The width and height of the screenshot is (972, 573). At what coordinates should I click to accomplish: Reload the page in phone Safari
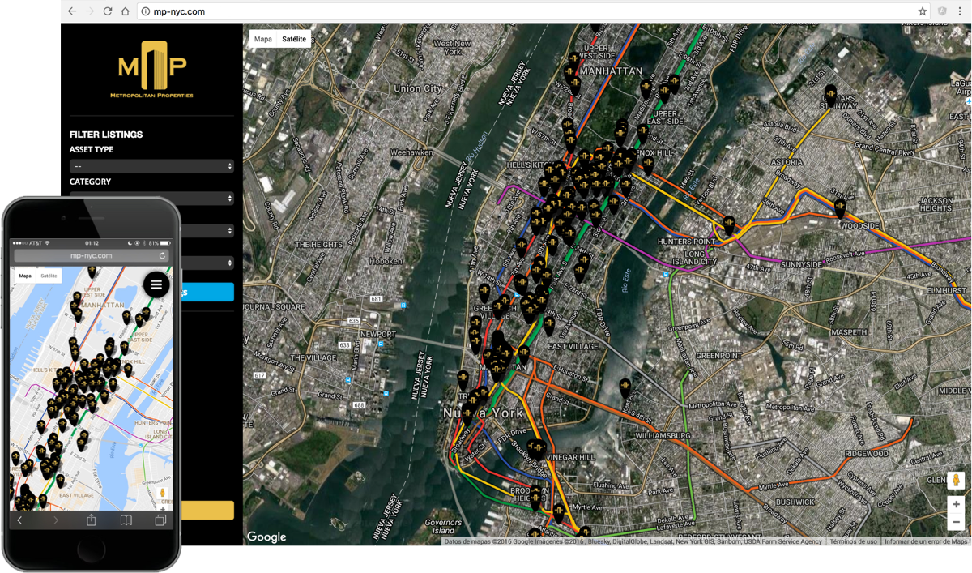click(162, 256)
